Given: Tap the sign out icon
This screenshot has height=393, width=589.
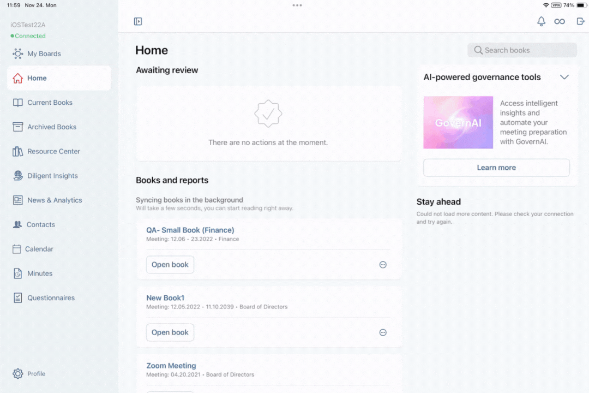Looking at the screenshot, I should (x=580, y=21).
